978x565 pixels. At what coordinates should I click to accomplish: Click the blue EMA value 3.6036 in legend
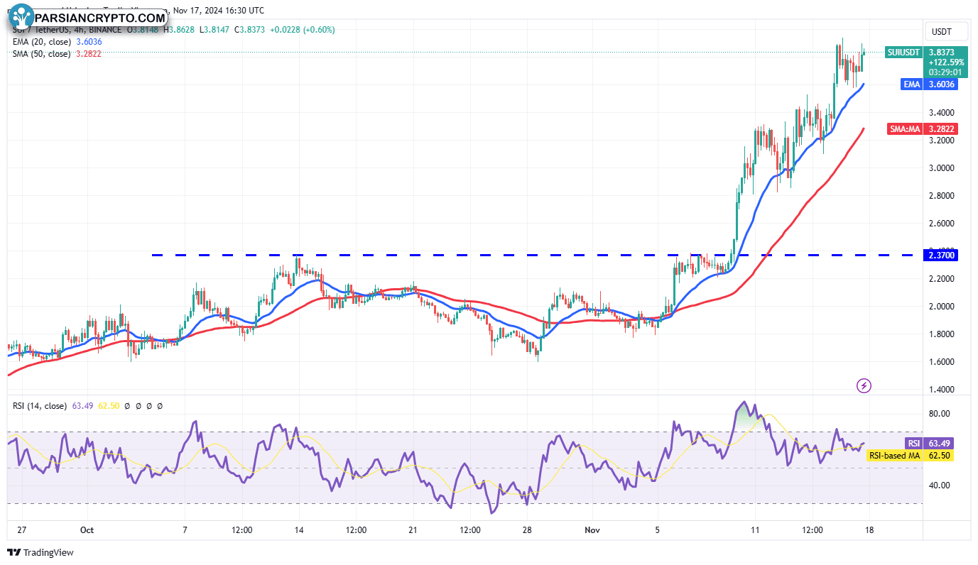[89, 42]
